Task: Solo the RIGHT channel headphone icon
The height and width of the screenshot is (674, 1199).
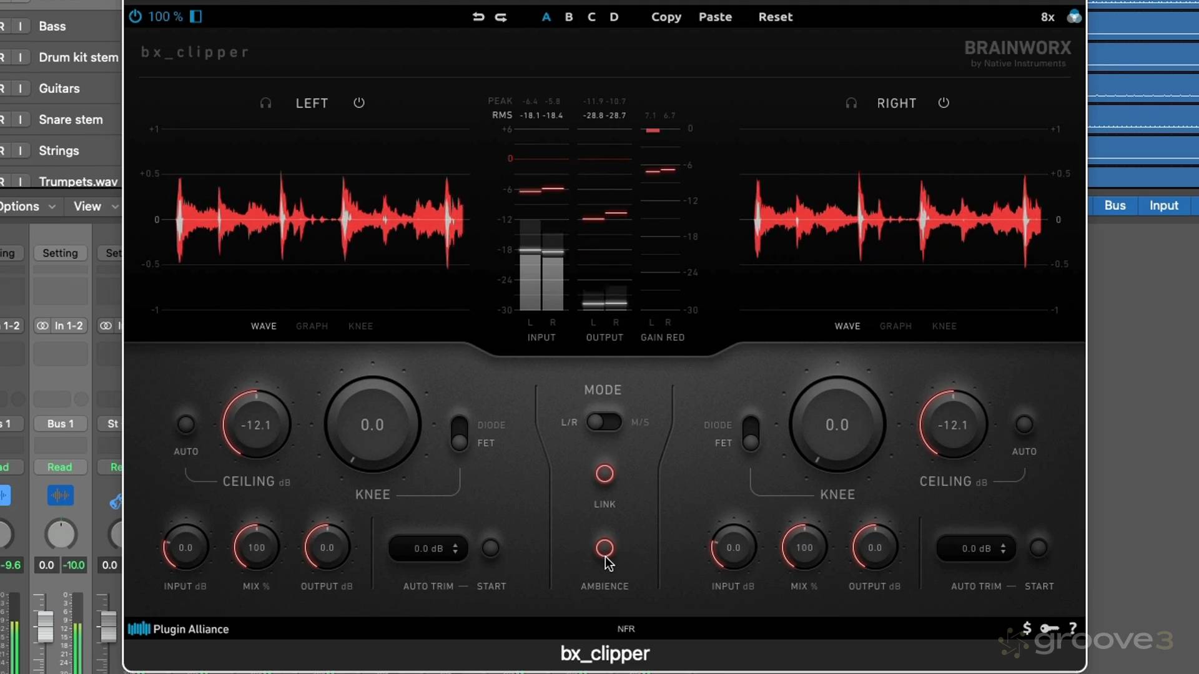Action: click(x=851, y=103)
